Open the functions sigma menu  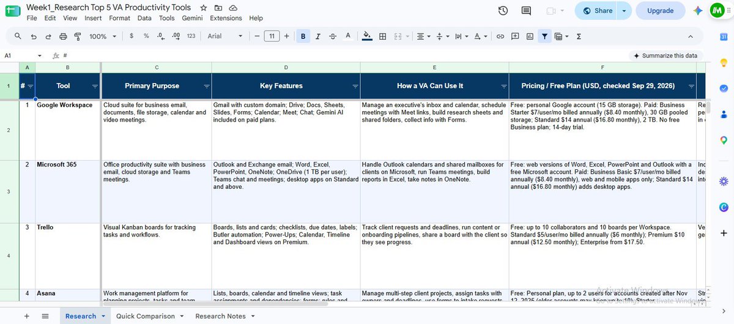coord(579,37)
